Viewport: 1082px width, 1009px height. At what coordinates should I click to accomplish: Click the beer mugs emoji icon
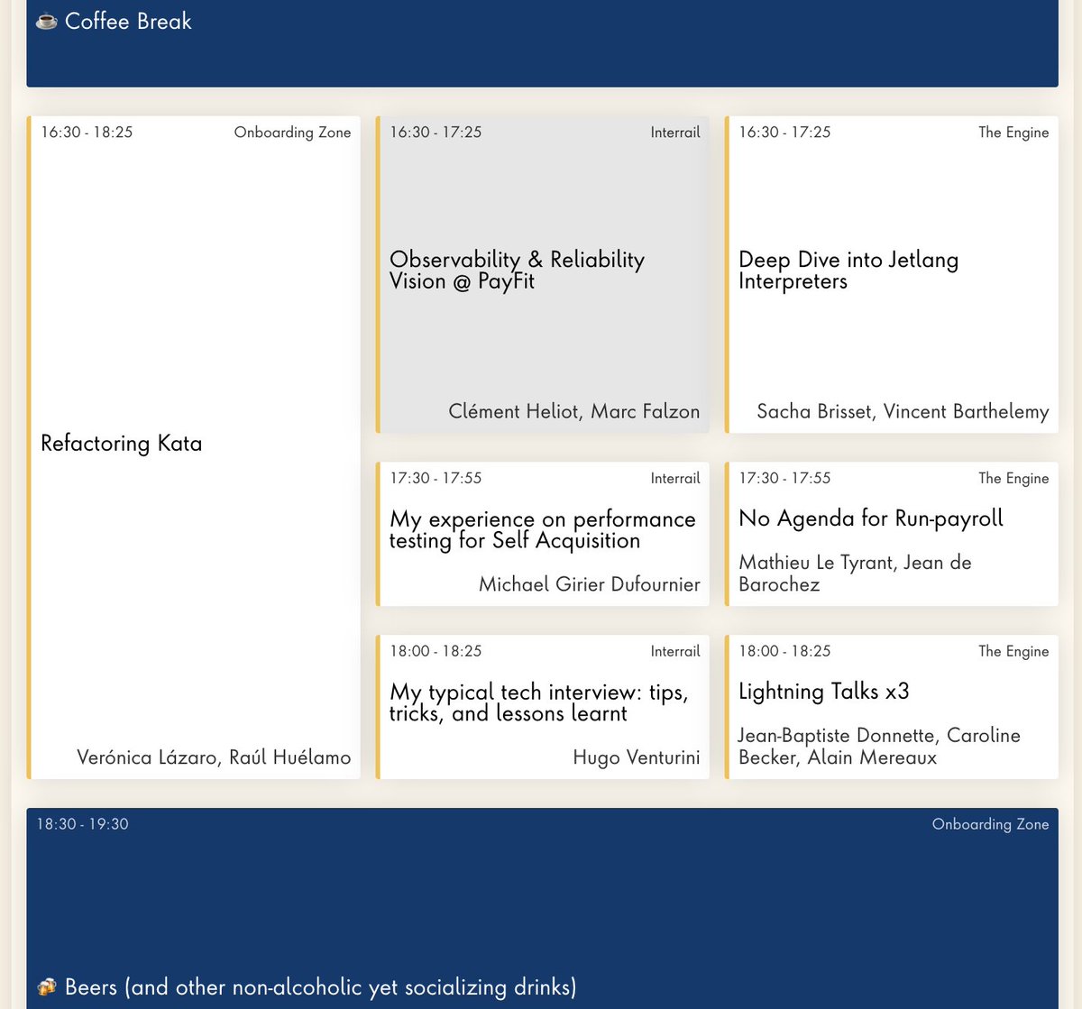[46, 987]
